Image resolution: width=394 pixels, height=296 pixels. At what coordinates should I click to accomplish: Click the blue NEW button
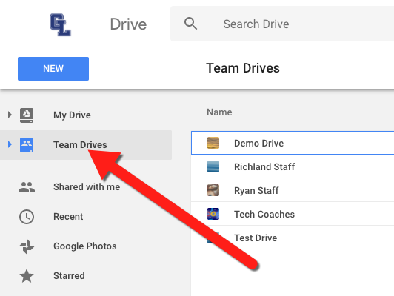(x=53, y=69)
